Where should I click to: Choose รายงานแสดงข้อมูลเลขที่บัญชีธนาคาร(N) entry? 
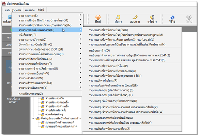132,44
